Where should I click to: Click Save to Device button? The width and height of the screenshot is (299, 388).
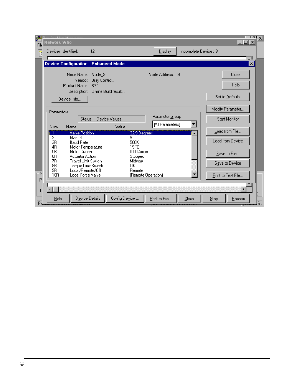[228, 163]
